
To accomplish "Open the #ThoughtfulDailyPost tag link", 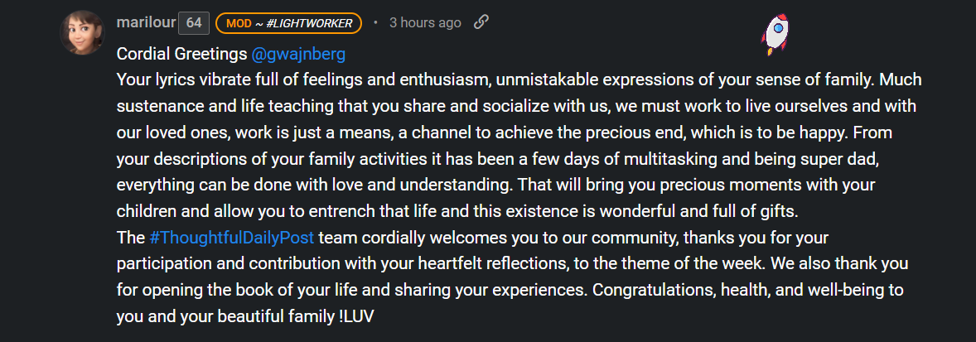I will [x=231, y=238].
